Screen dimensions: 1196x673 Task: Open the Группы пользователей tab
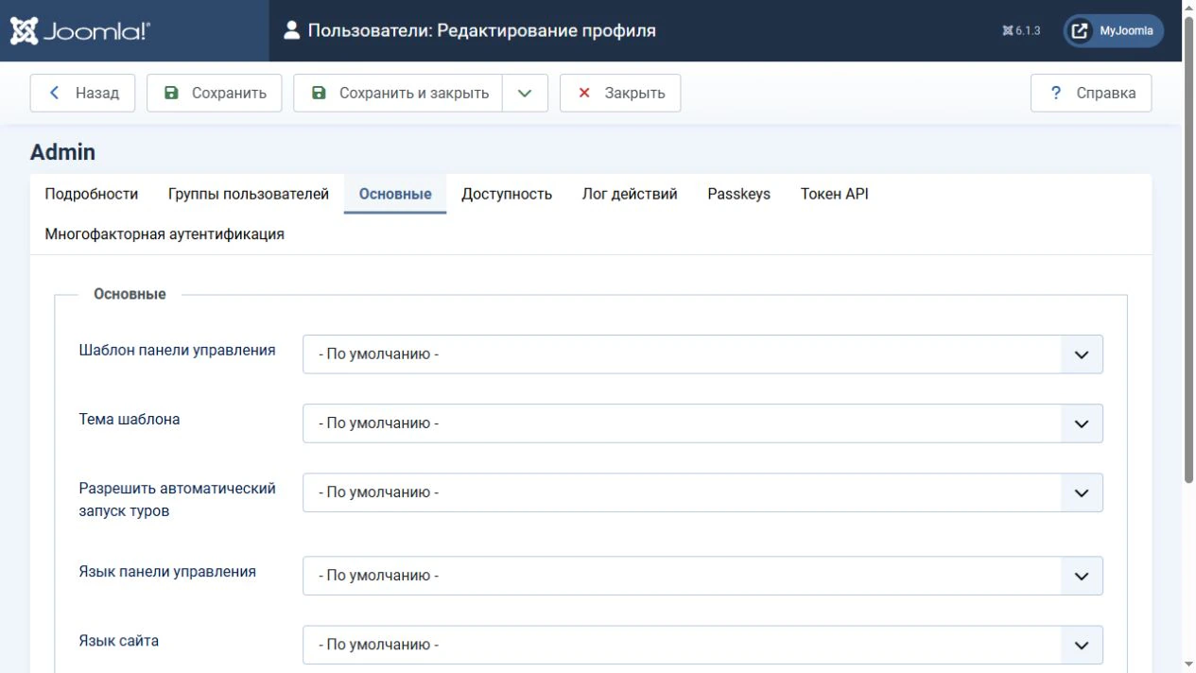(249, 194)
